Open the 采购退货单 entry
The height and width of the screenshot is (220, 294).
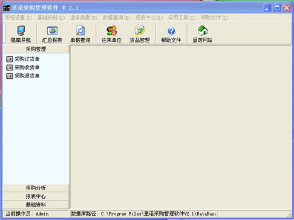coord(27,76)
